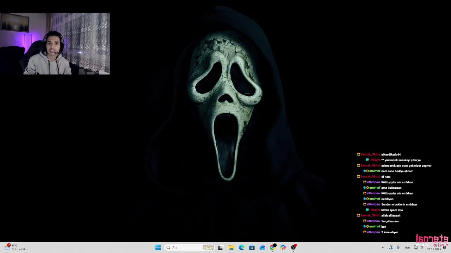Click chat message '2 kere atıyor'
Viewport: 451px width, 253px height.
click(x=389, y=232)
